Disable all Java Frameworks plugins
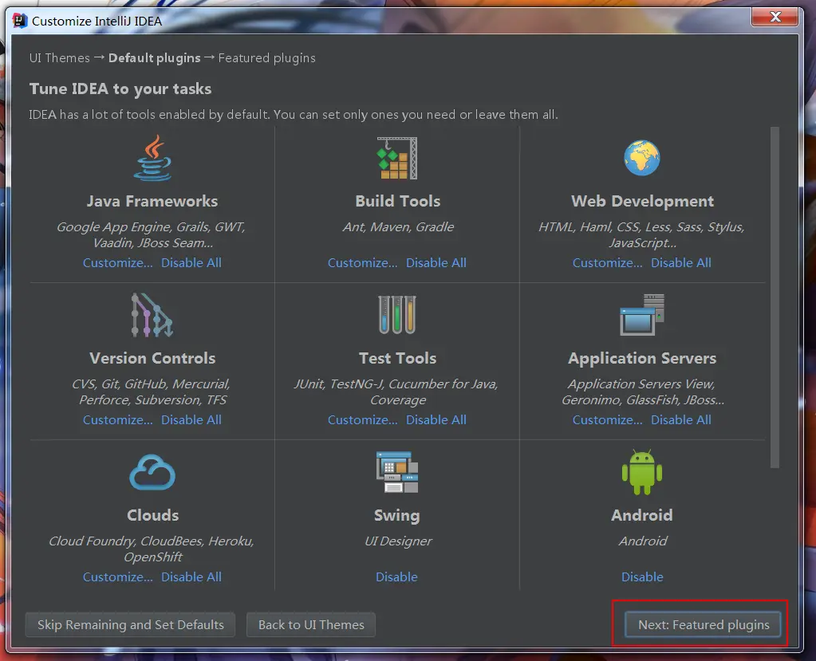The width and height of the screenshot is (816, 661). tap(191, 262)
